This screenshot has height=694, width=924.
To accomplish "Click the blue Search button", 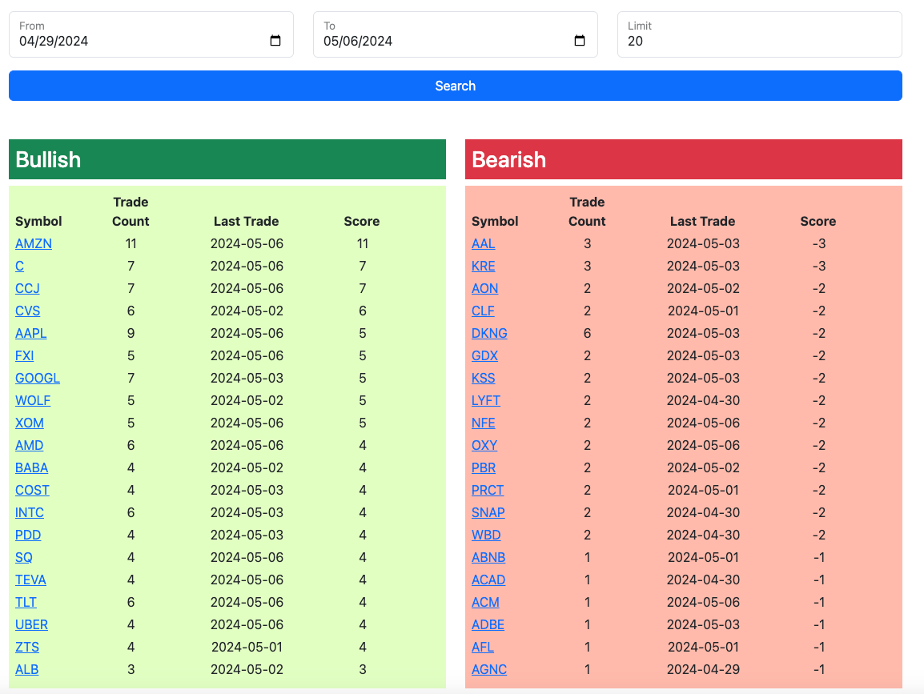I will (x=455, y=86).
